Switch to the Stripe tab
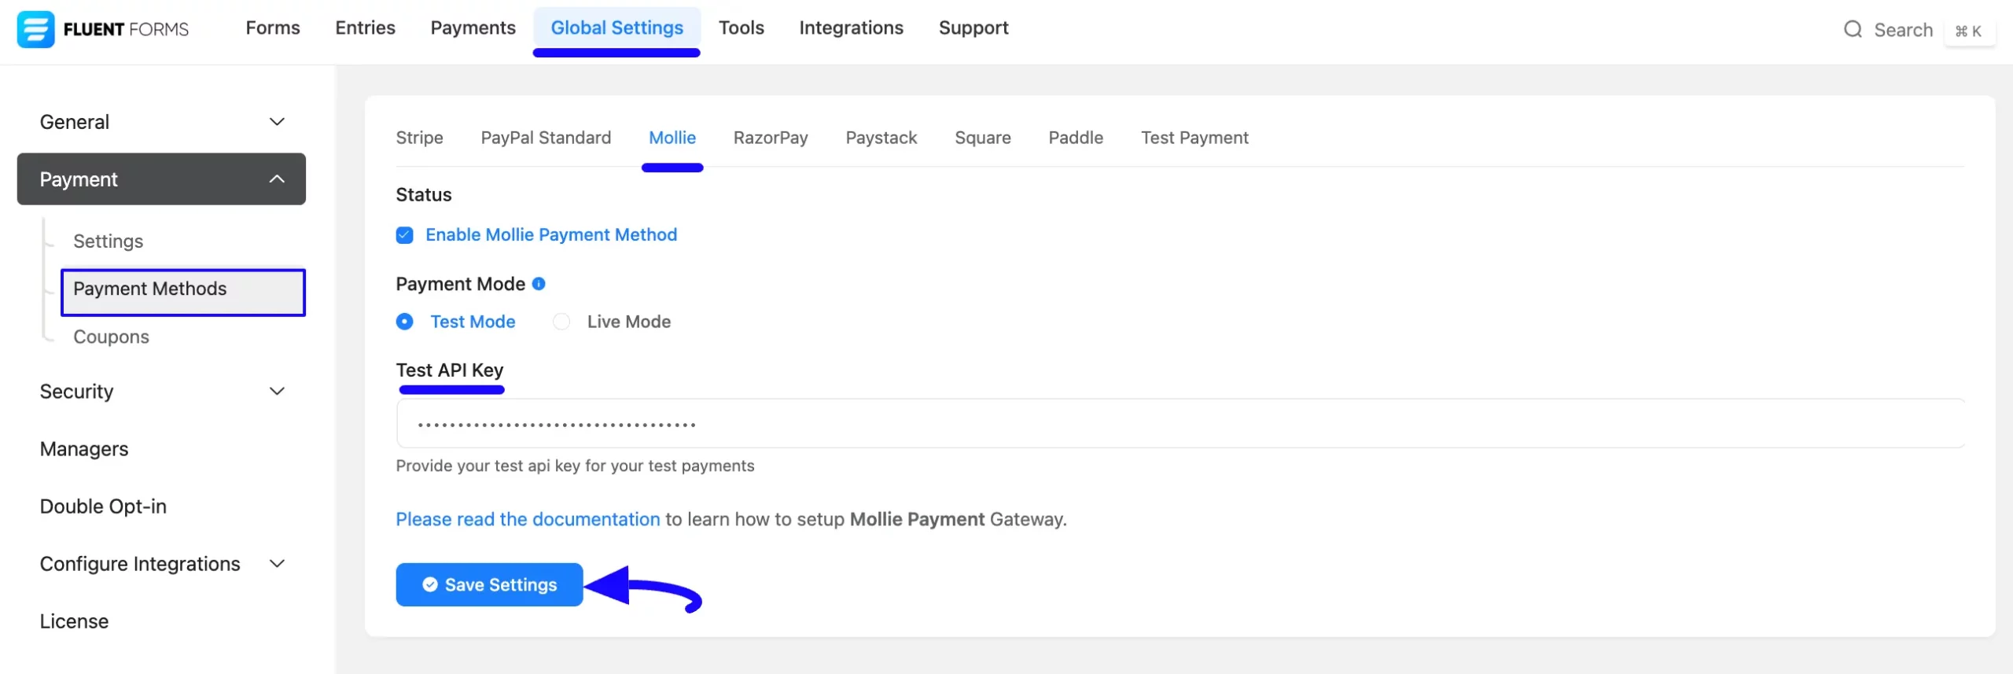 click(x=420, y=138)
